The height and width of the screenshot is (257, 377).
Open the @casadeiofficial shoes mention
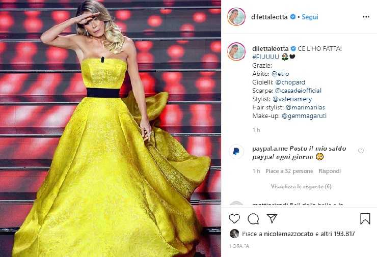click(298, 91)
